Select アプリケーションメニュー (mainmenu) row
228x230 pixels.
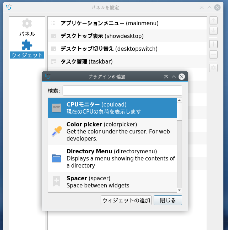(x=127, y=23)
